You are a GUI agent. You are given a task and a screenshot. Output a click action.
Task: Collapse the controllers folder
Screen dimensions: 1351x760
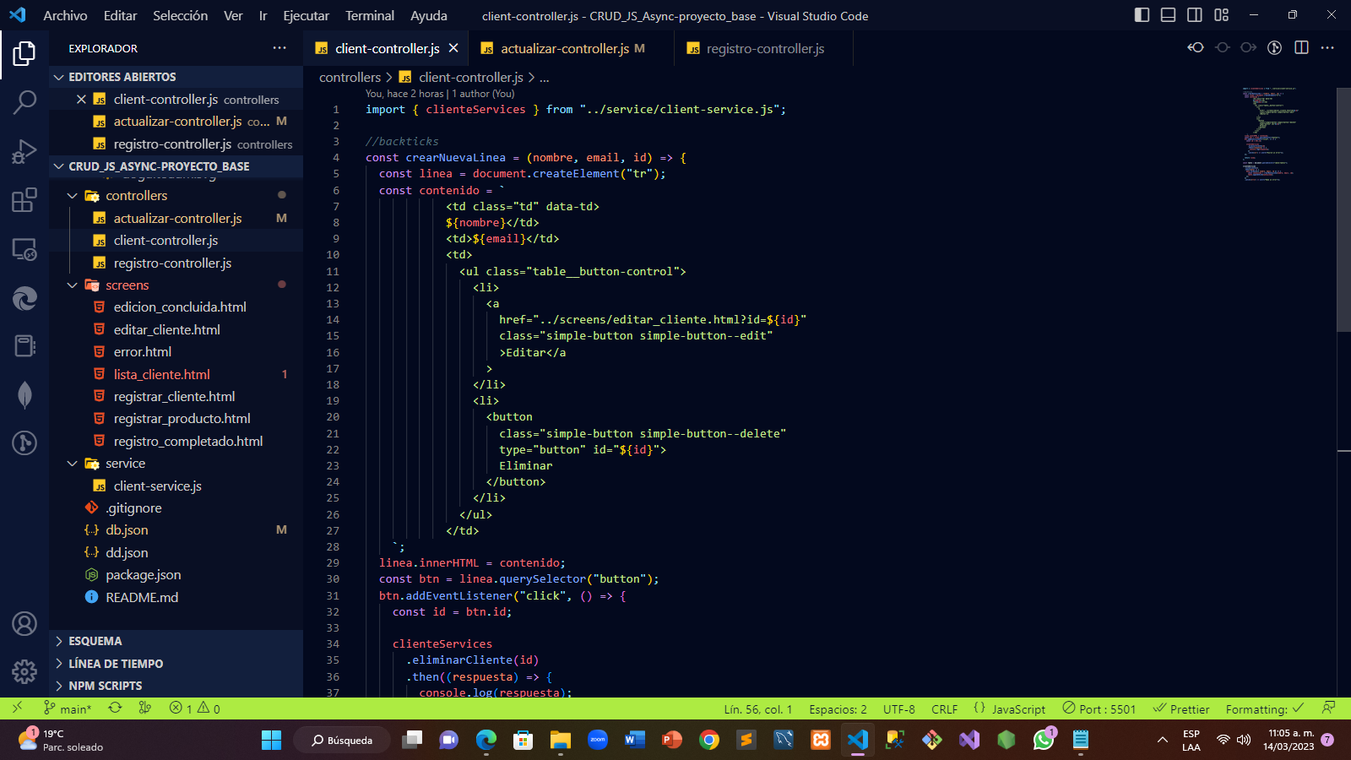pyautogui.click(x=176, y=196)
